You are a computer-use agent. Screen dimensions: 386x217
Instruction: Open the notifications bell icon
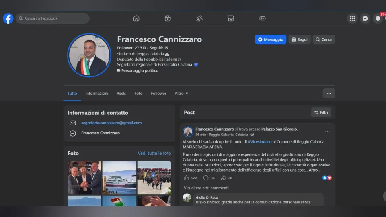tap(378, 18)
